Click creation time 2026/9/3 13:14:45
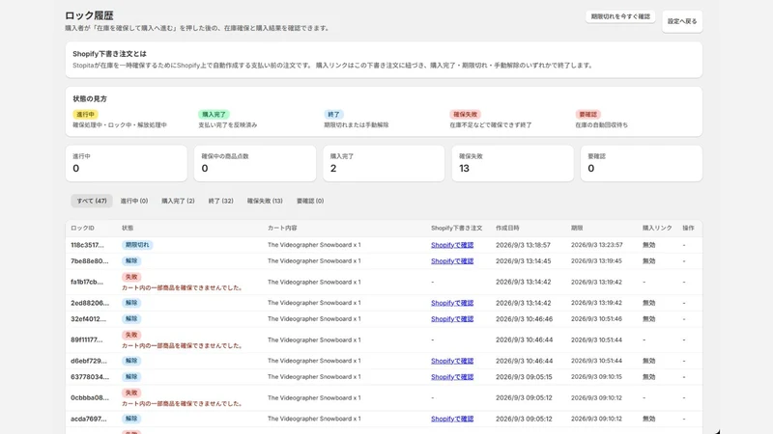This screenshot has height=434, width=773. click(523, 261)
